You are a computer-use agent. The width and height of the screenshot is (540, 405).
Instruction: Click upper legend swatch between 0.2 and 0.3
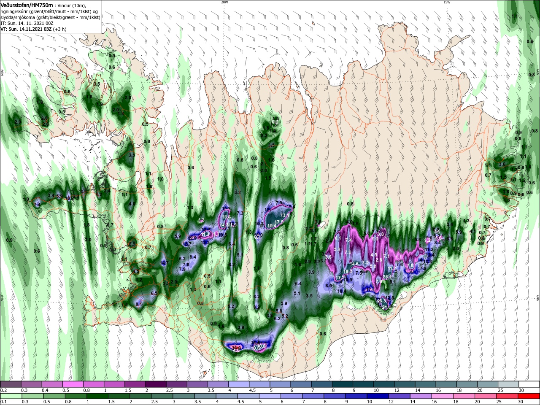tap(11, 384)
